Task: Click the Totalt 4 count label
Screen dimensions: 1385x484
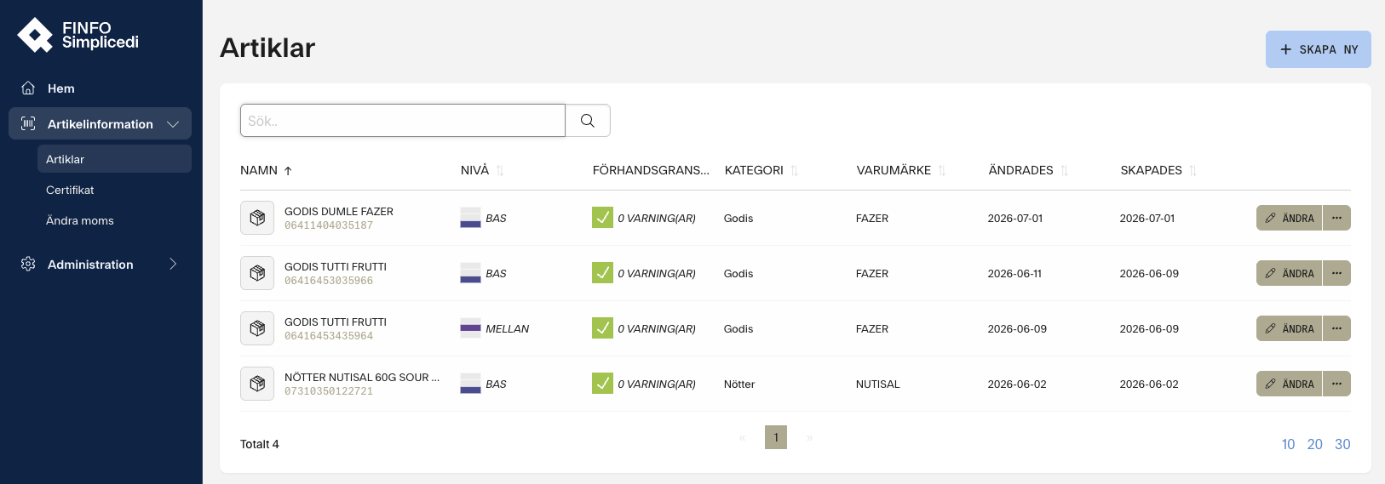Action: pos(260,444)
